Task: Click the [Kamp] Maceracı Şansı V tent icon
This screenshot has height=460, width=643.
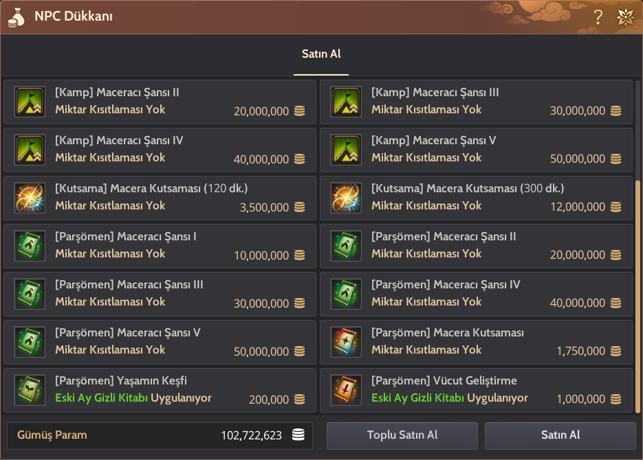Action: point(346,150)
